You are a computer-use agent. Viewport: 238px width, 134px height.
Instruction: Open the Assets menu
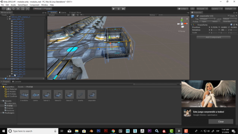13,5
